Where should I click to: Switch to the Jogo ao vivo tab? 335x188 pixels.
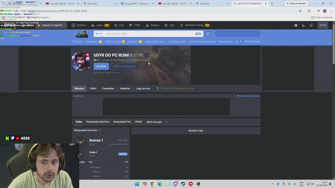coord(143,89)
